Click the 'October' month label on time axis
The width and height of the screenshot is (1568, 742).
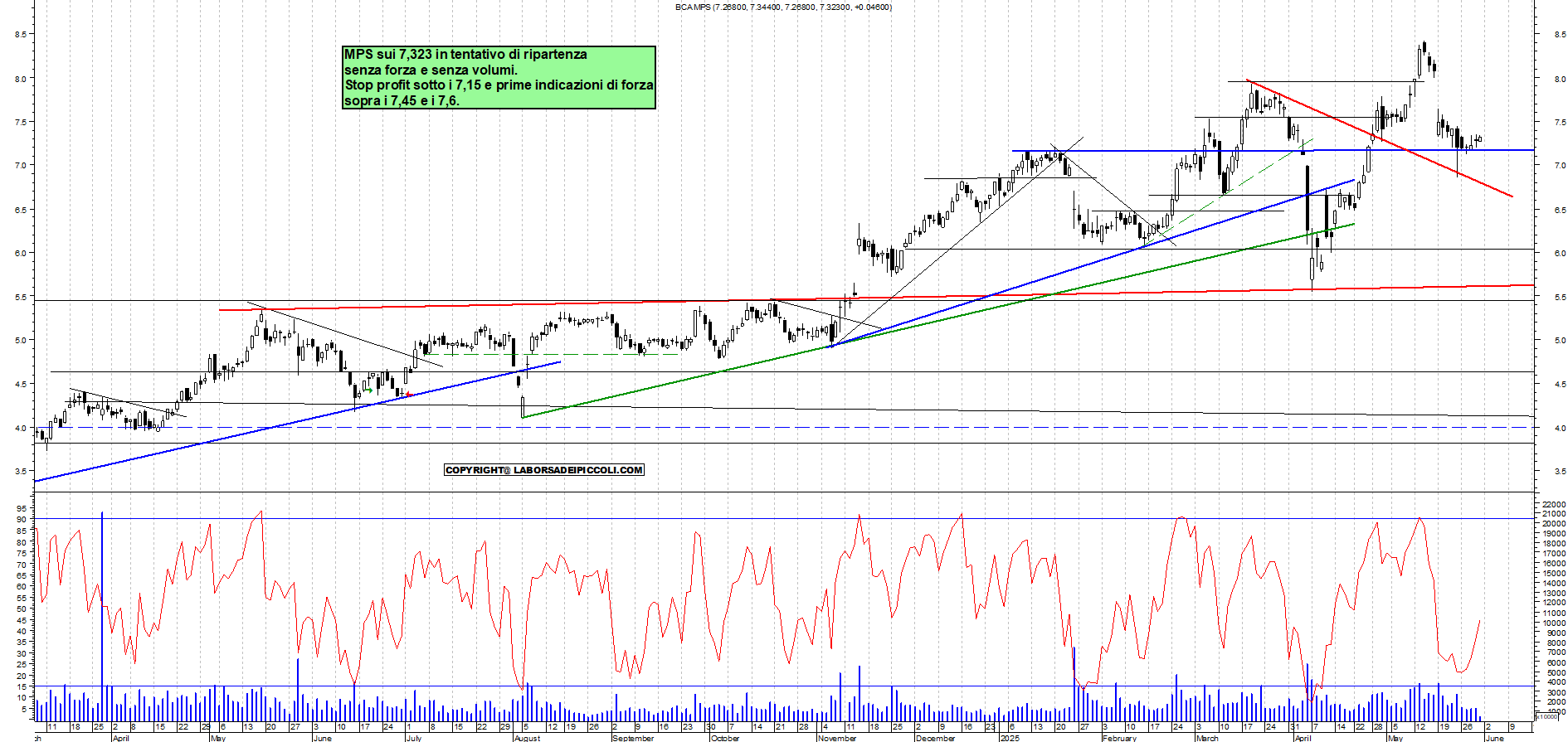tap(725, 738)
